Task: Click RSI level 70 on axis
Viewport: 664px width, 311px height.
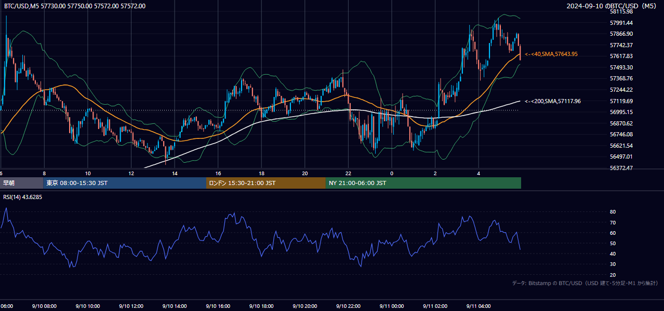Action: [613, 223]
